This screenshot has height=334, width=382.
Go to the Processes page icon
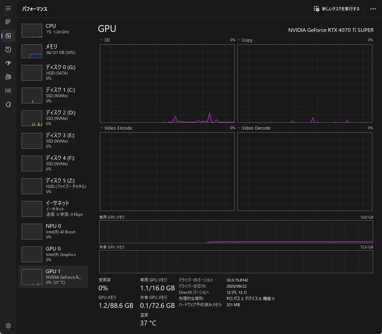pyautogui.click(x=8, y=22)
